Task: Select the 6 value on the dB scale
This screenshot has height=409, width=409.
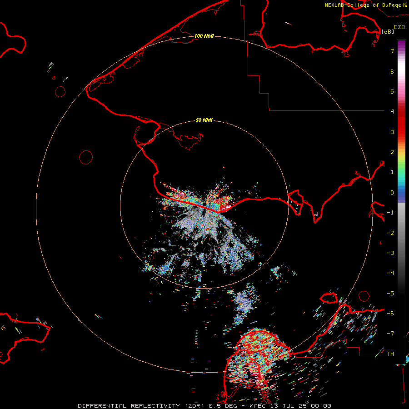Action: (x=392, y=71)
